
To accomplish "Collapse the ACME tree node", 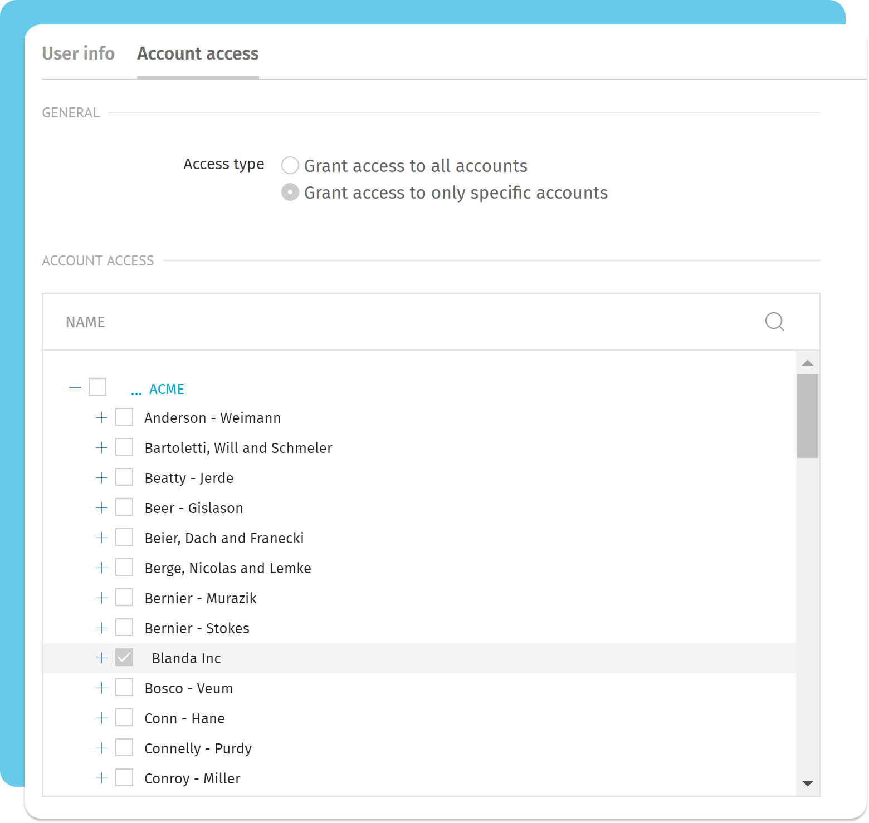I will click(75, 387).
